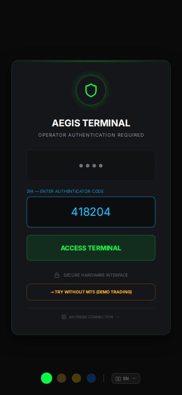Screen dimensions: 182x395
Task: Select the dark blue theme circle
Action: tap(91, 378)
